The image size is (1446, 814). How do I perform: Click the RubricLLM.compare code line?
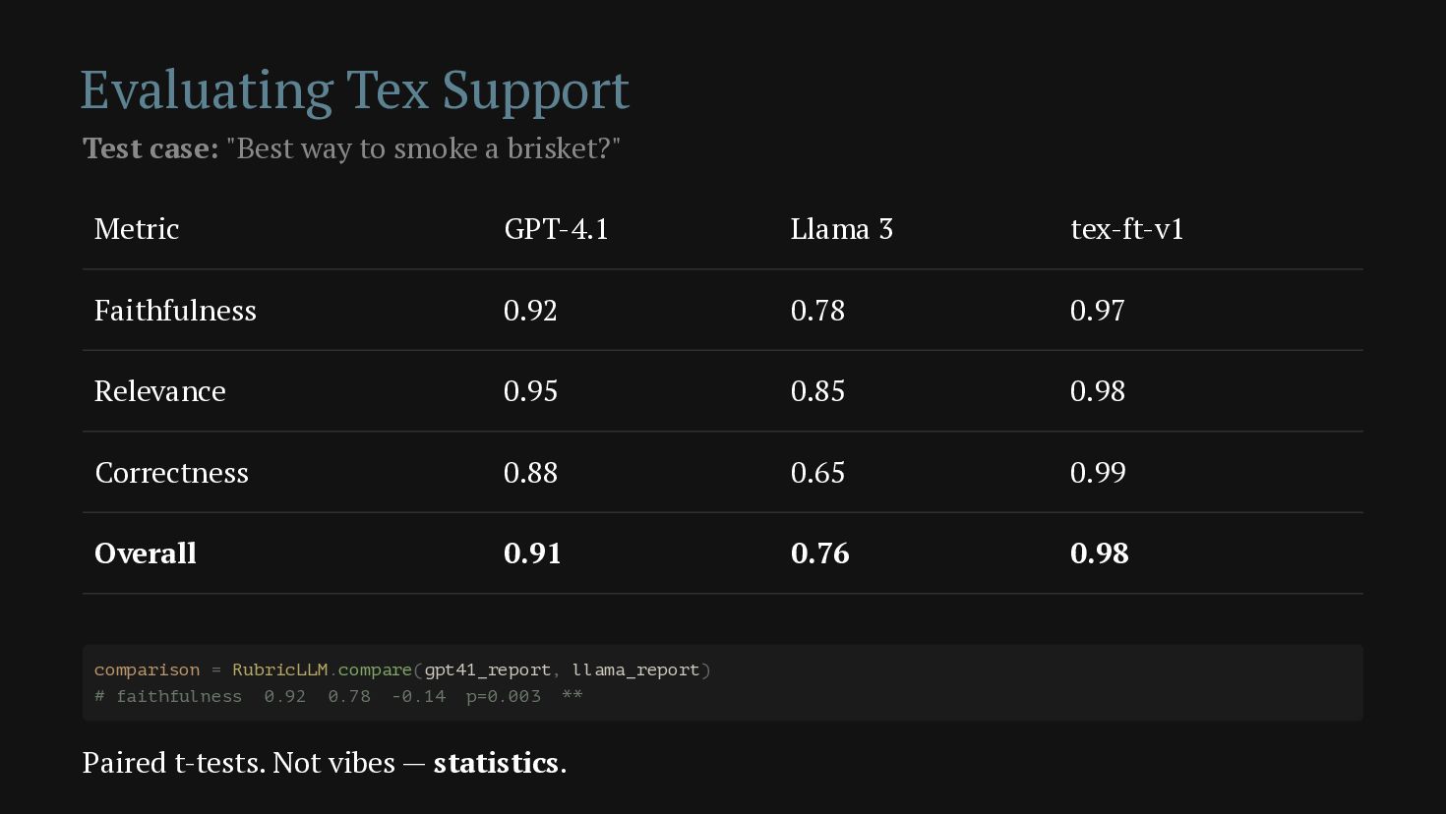[x=402, y=669]
